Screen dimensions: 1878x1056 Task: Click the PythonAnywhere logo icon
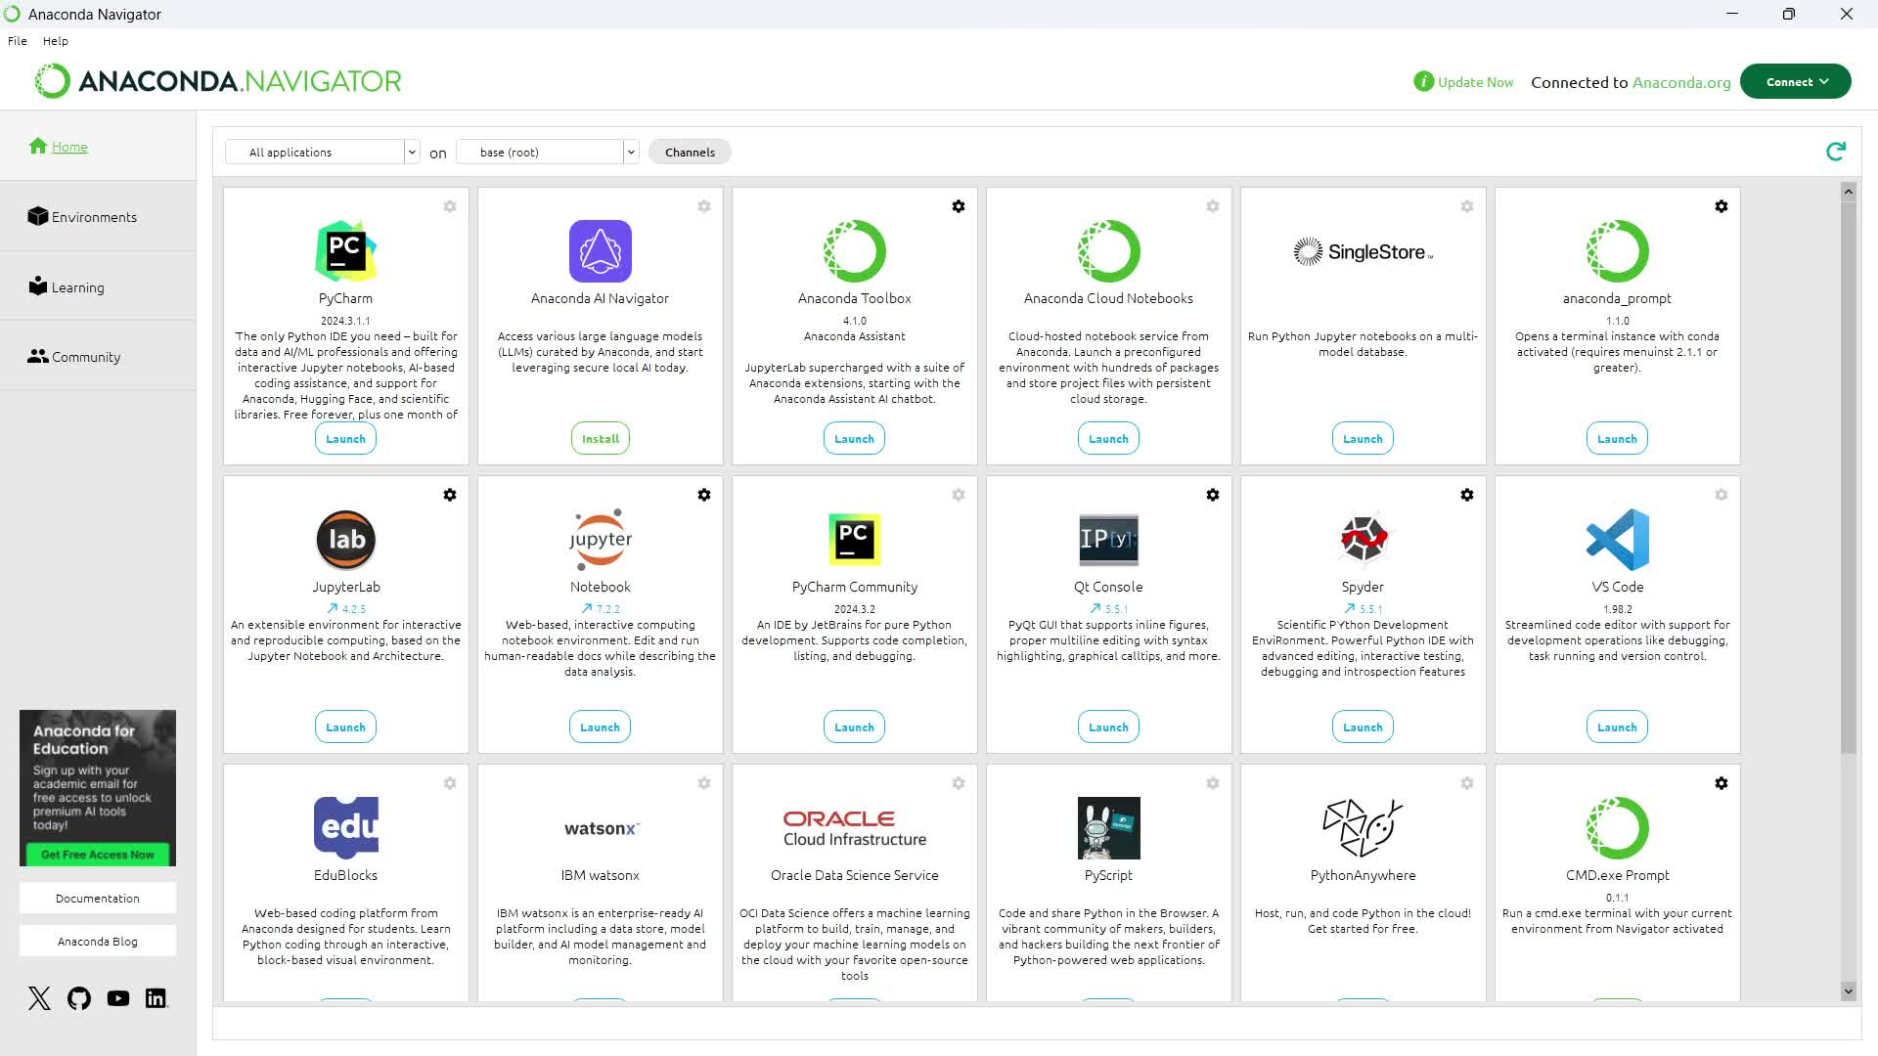[1364, 828]
